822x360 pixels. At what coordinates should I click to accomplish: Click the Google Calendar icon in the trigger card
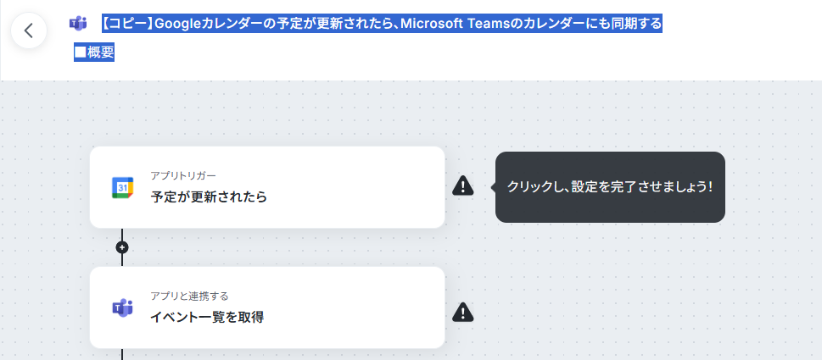(x=123, y=187)
